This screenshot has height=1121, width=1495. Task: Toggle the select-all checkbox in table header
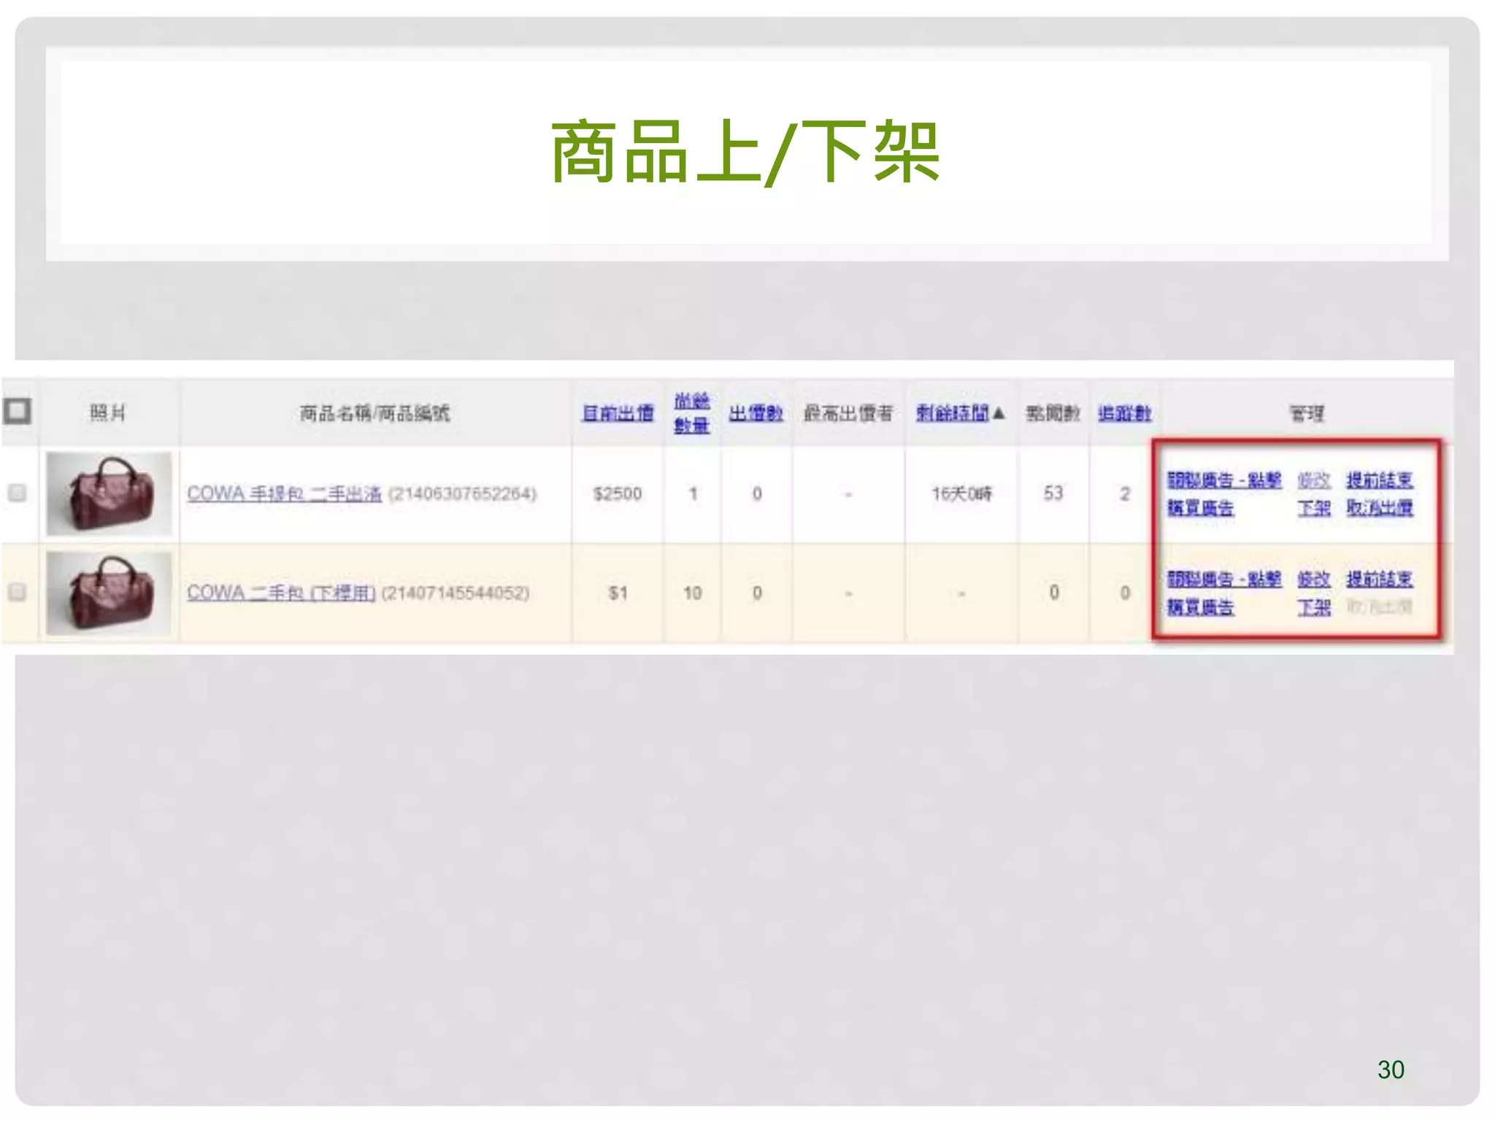pyautogui.click(x=17, y=411)
